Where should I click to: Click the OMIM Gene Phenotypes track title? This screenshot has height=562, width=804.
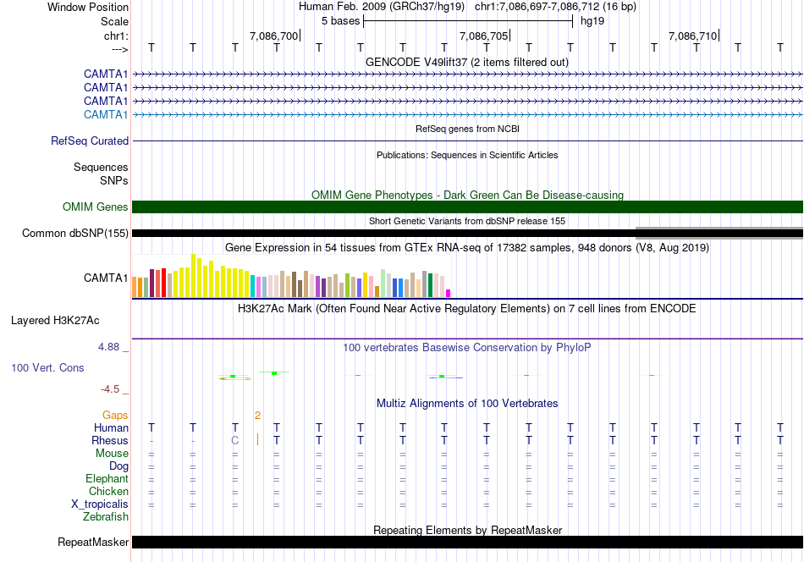click(x=467, y=195)
